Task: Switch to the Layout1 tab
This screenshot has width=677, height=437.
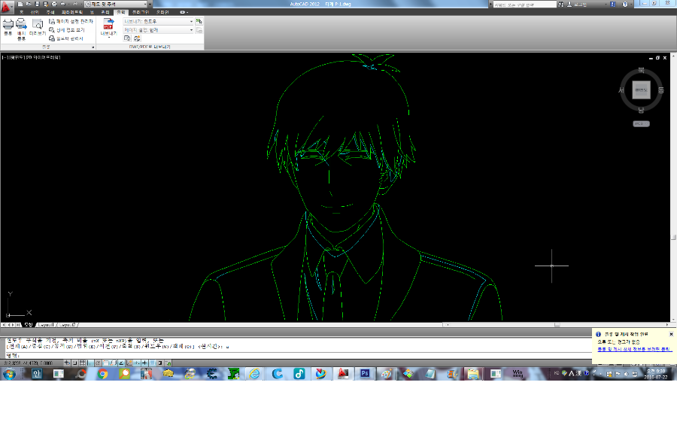Action: pyautogui.click(x=45, y=325)
